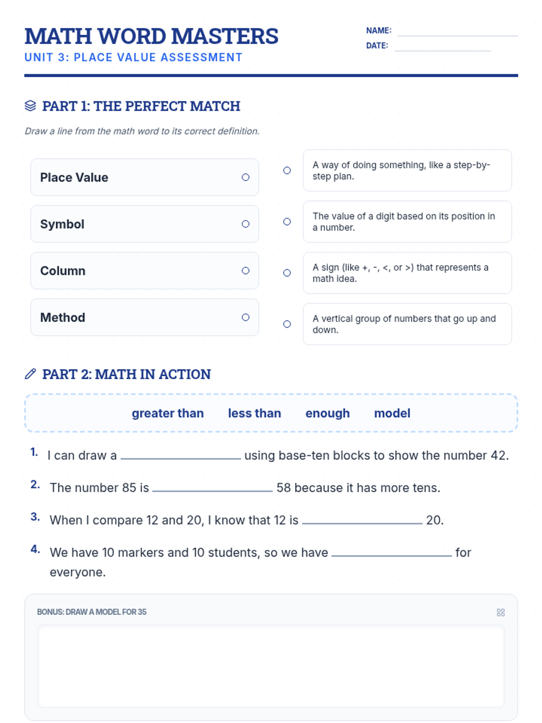Screen dimensions: 542x723
Task: Select circle beside vertical group definition
Action: coord(287,324)
